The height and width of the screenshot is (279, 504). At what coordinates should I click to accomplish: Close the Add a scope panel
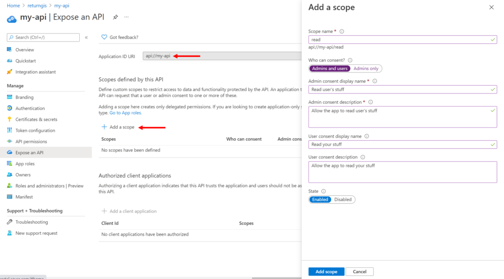(x=492, y=7)
